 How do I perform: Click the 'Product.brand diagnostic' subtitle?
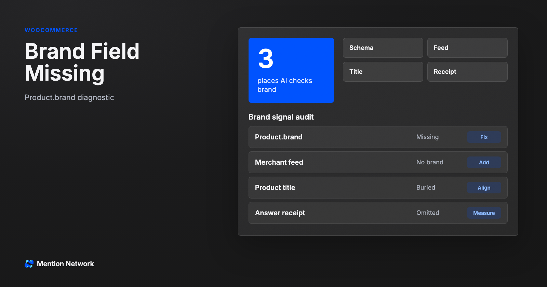click(x=69, y=97)
